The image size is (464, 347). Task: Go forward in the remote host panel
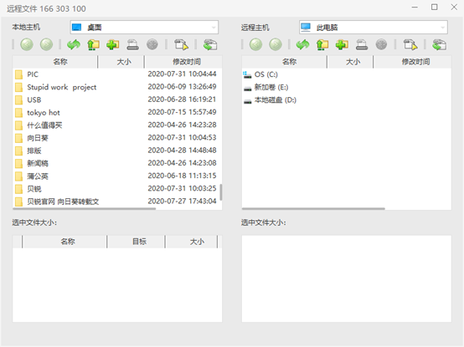pyautogui.click(x=276, y=44)
